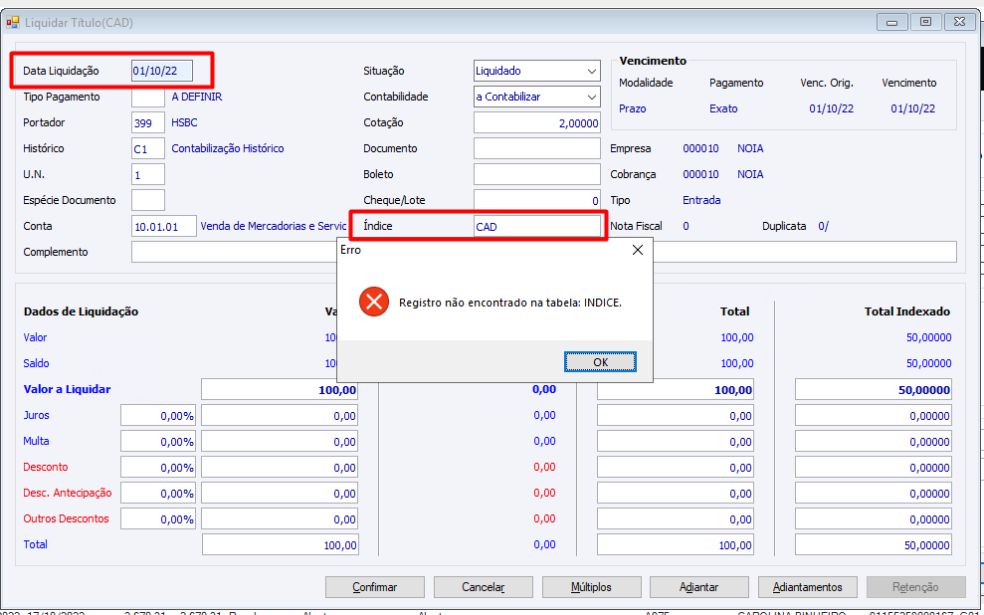The image size is (984, 615).
Task: Click the red error icon in dialog
Action: click(374, 302)
